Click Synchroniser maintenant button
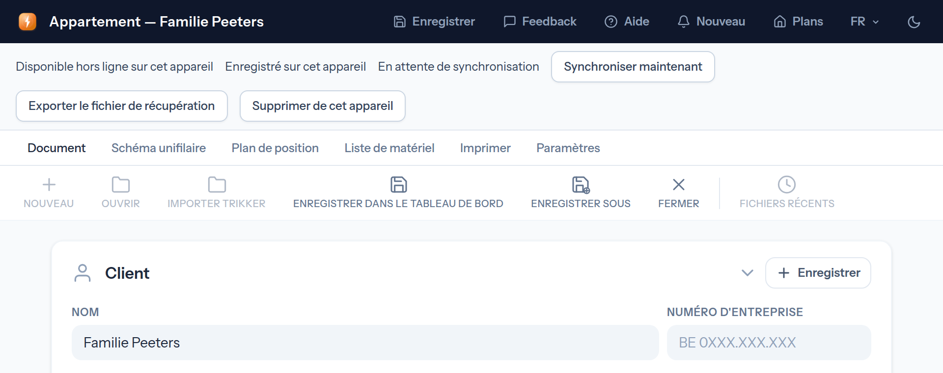Image resolution: width=943 pixels, height=373 pixels. 633,67
